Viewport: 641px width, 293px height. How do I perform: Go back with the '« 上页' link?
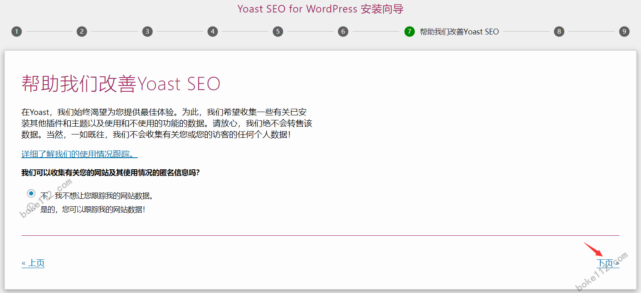(x=33, y=263)
